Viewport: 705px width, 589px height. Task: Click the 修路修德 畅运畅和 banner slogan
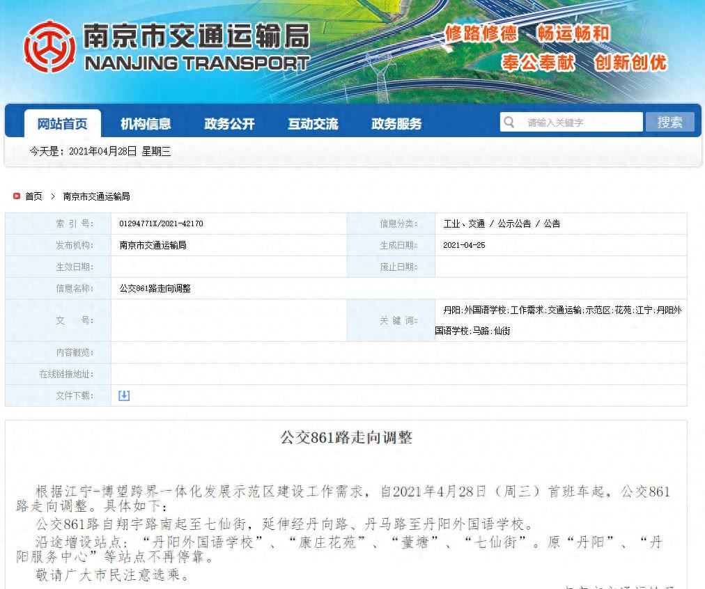pos(527,33)
